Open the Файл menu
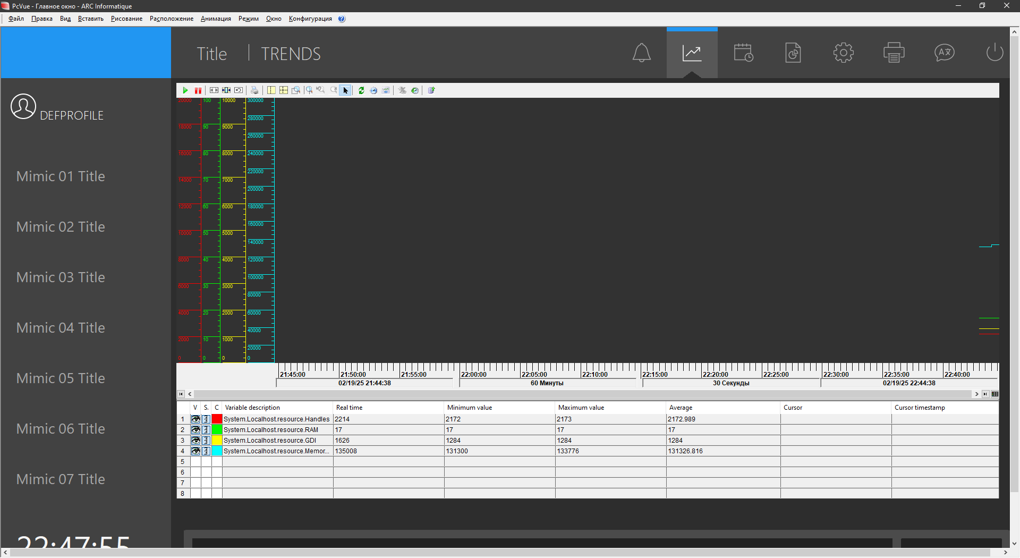 tap(16, 19)
